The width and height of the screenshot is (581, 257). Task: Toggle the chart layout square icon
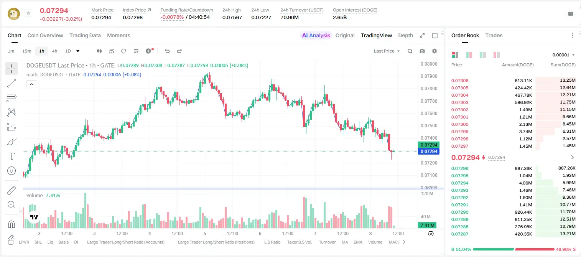(435, 35)
